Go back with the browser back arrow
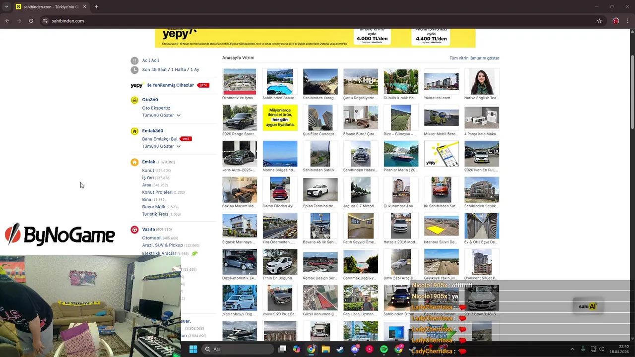 click(x=7, y=21)
